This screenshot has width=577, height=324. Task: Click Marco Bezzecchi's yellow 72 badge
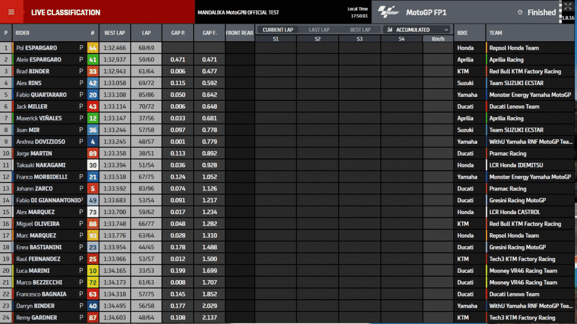(x=93, y=282)
